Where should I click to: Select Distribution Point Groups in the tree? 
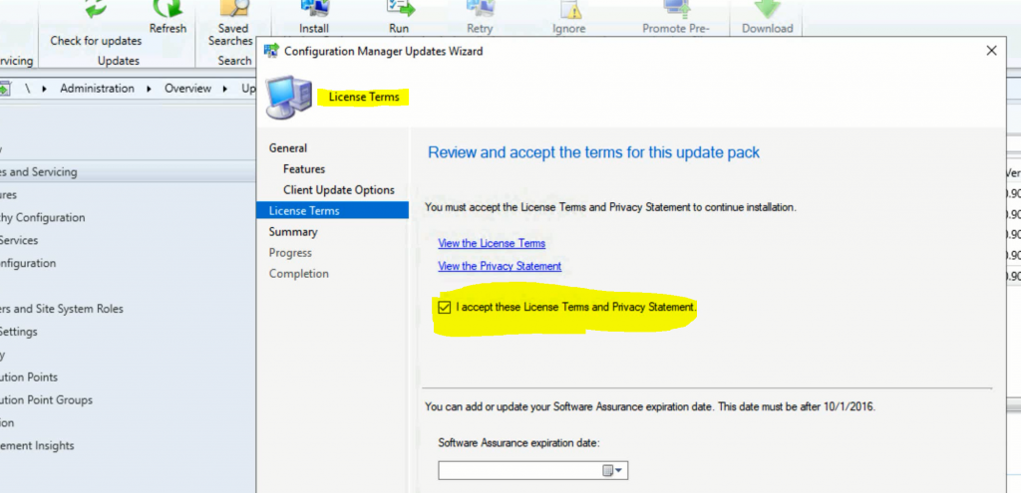46,400
